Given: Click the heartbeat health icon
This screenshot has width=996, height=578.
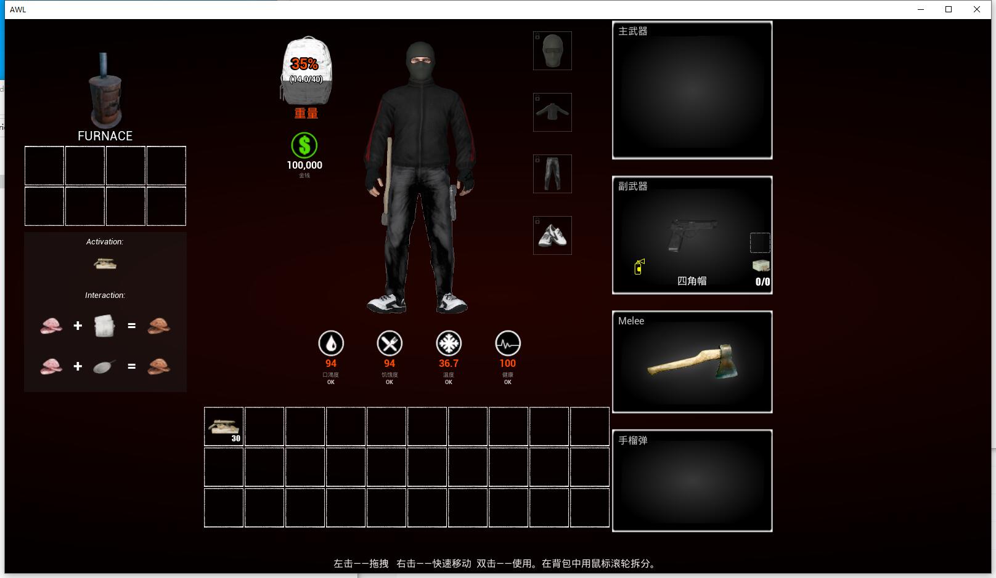Looking at the screenshot, I should [508, 343].
